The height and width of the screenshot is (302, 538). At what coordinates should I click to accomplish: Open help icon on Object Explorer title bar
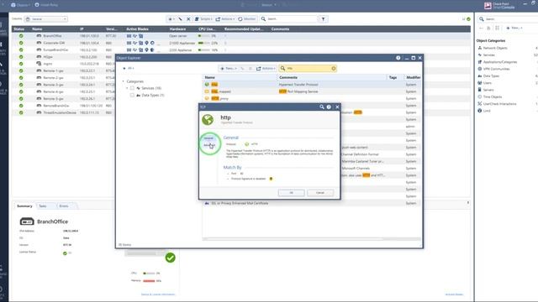398,58
